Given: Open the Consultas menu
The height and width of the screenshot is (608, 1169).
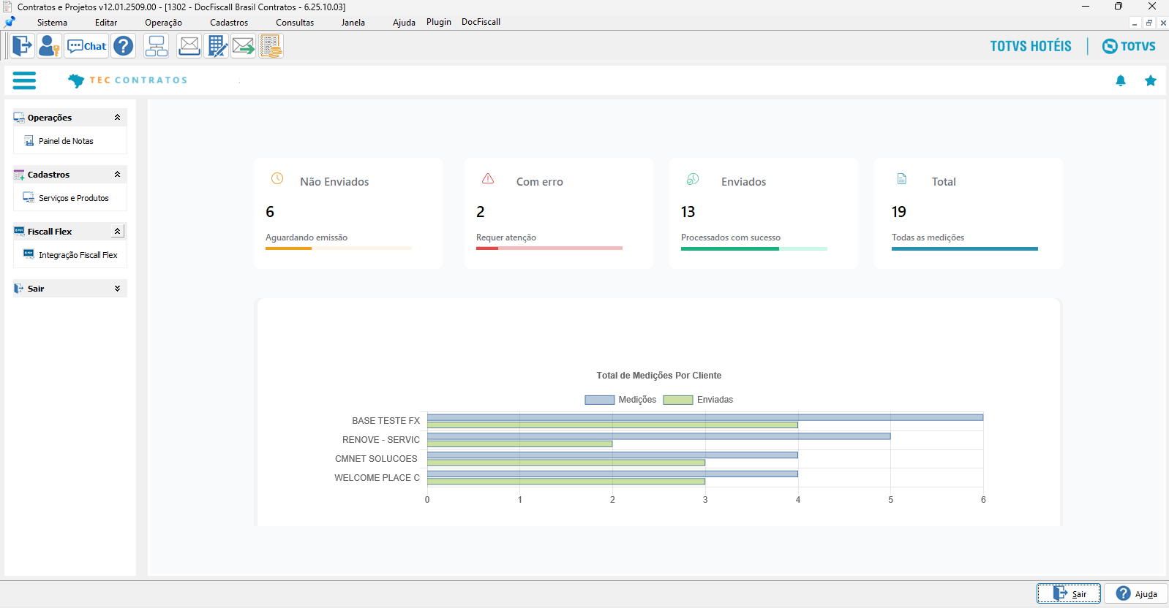Looking at the screenshot, I should [295, 23].
